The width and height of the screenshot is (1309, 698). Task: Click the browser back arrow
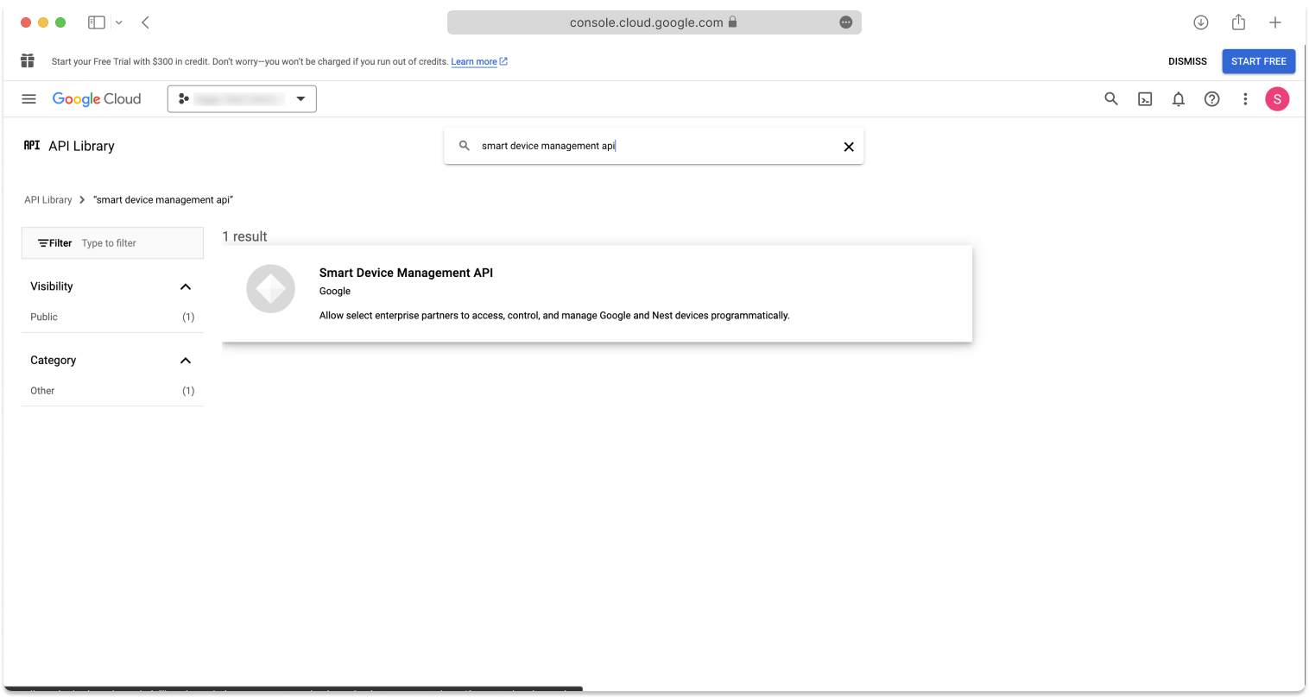[x=144, y=22]
